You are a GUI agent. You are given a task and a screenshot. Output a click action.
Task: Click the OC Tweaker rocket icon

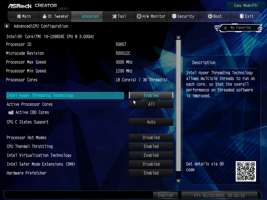point(44,16)
